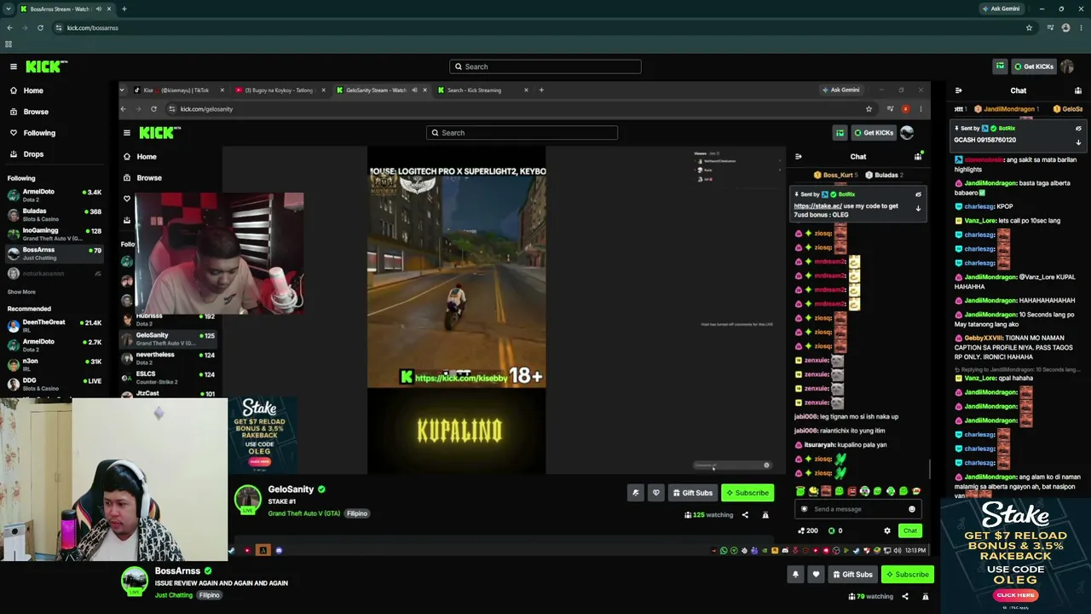The width and height of the screenshot is (1091, 614).
Task: Open a new tab in the outer browser
Action: tap(124, 9)
